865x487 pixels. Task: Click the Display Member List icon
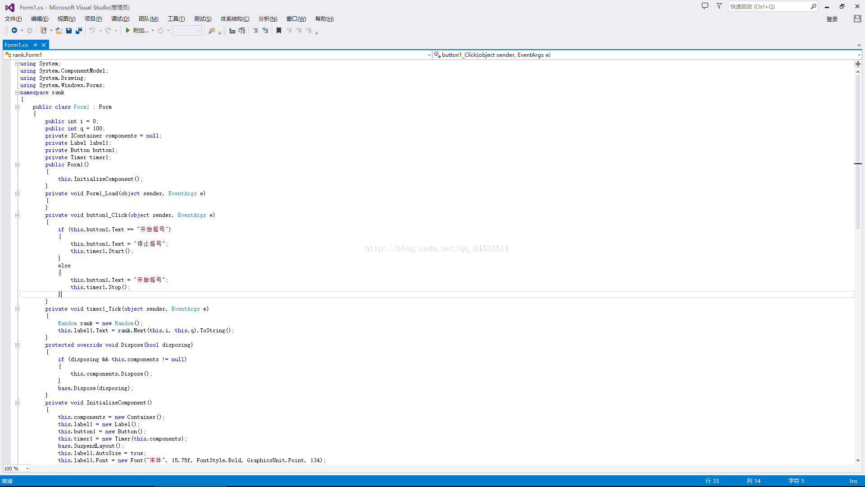(232, 31)
